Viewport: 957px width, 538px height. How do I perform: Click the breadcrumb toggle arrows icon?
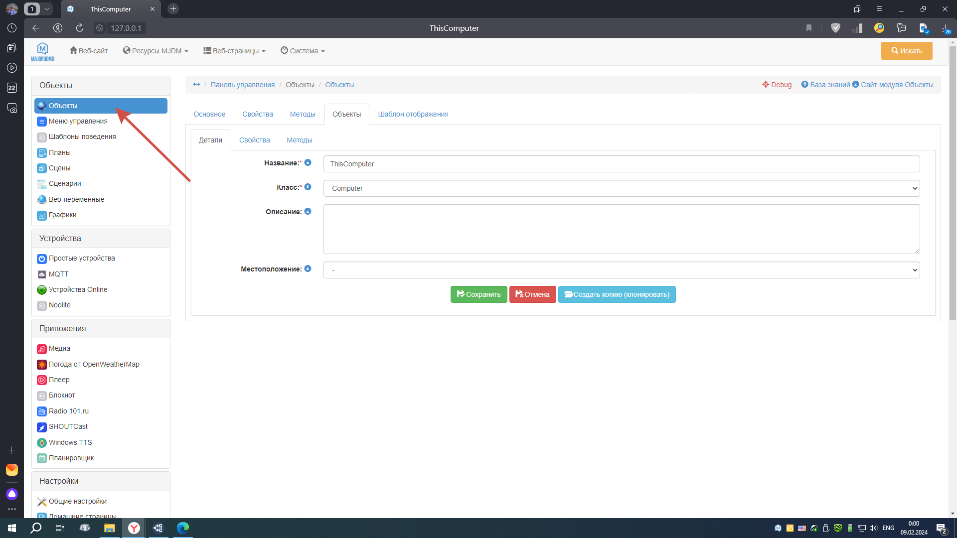(196, 85)
